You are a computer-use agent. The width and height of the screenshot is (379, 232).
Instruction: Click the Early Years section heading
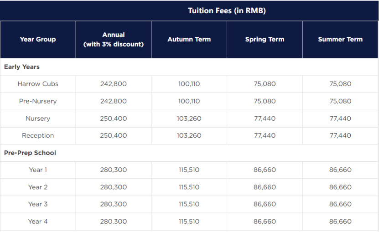(22, 67)
